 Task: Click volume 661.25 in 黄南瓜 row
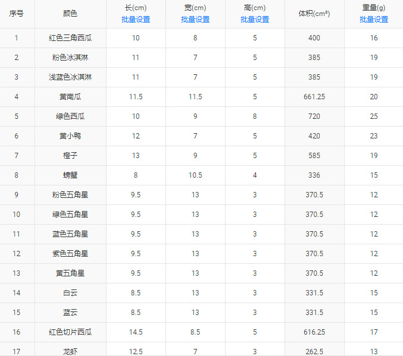(314, 97)
